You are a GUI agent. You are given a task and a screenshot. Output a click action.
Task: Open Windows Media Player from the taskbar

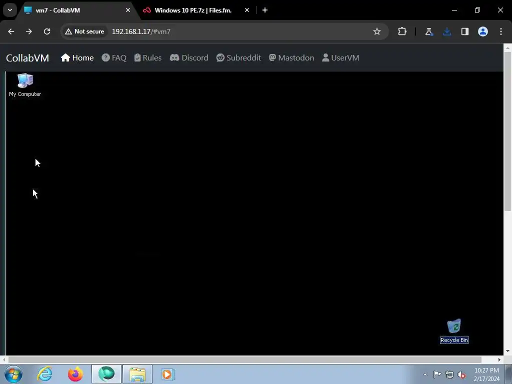[x=168, y=374]
